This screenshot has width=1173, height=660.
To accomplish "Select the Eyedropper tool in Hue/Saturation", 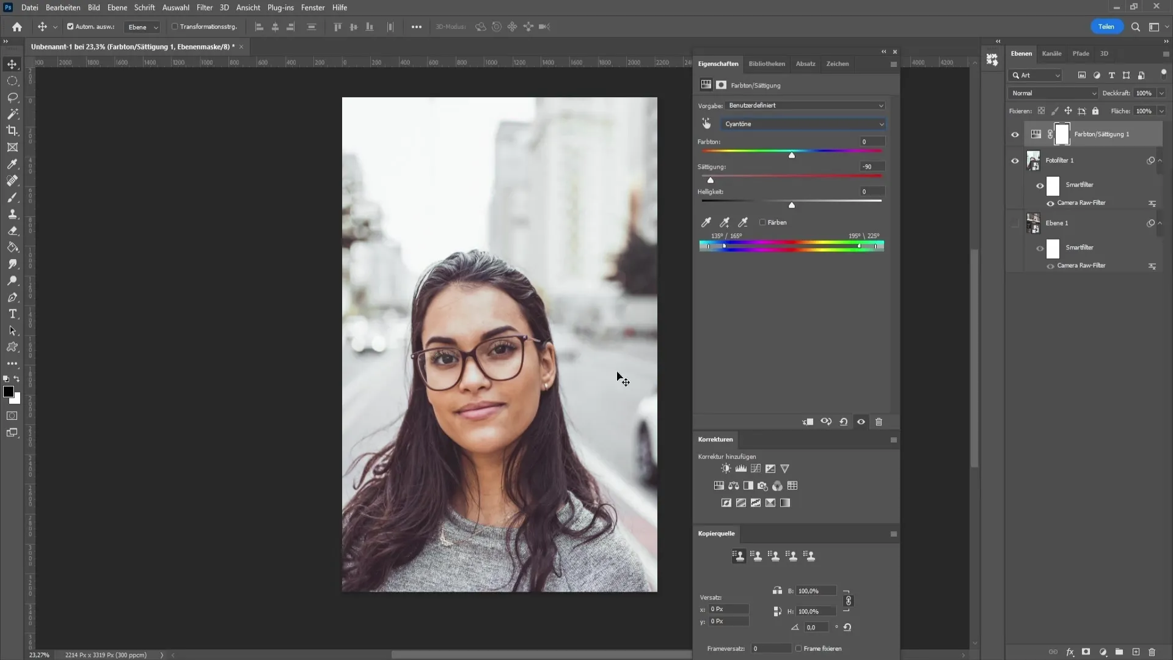I will coord(706,222).
